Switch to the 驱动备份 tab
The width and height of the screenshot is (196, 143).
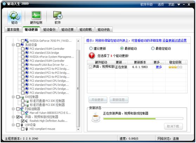click(x=50, y=29)
